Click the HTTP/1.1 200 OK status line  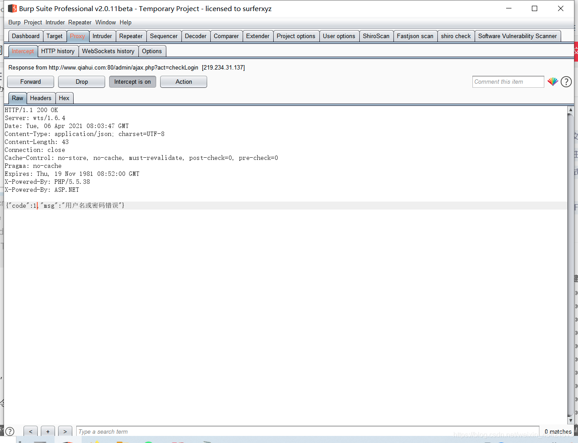pyautogui.click(x=31, y=110)
